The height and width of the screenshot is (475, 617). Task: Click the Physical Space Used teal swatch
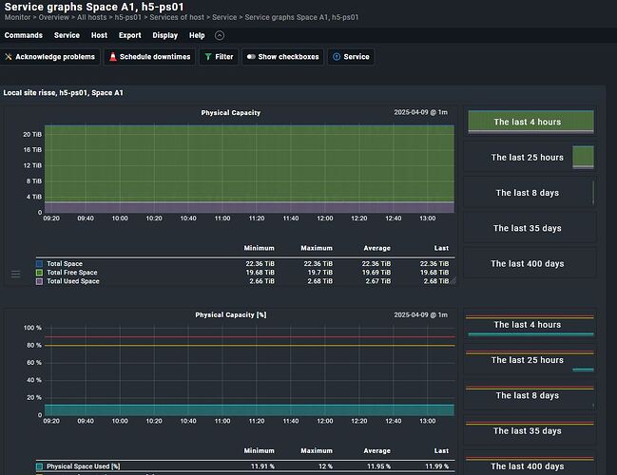point(40,466)
